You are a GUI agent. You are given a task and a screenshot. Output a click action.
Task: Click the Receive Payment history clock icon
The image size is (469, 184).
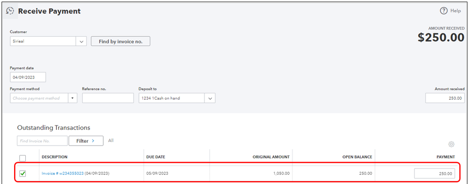point(10,11)
